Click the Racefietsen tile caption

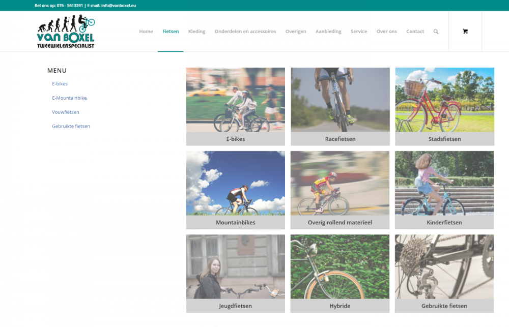coord(340,139)
